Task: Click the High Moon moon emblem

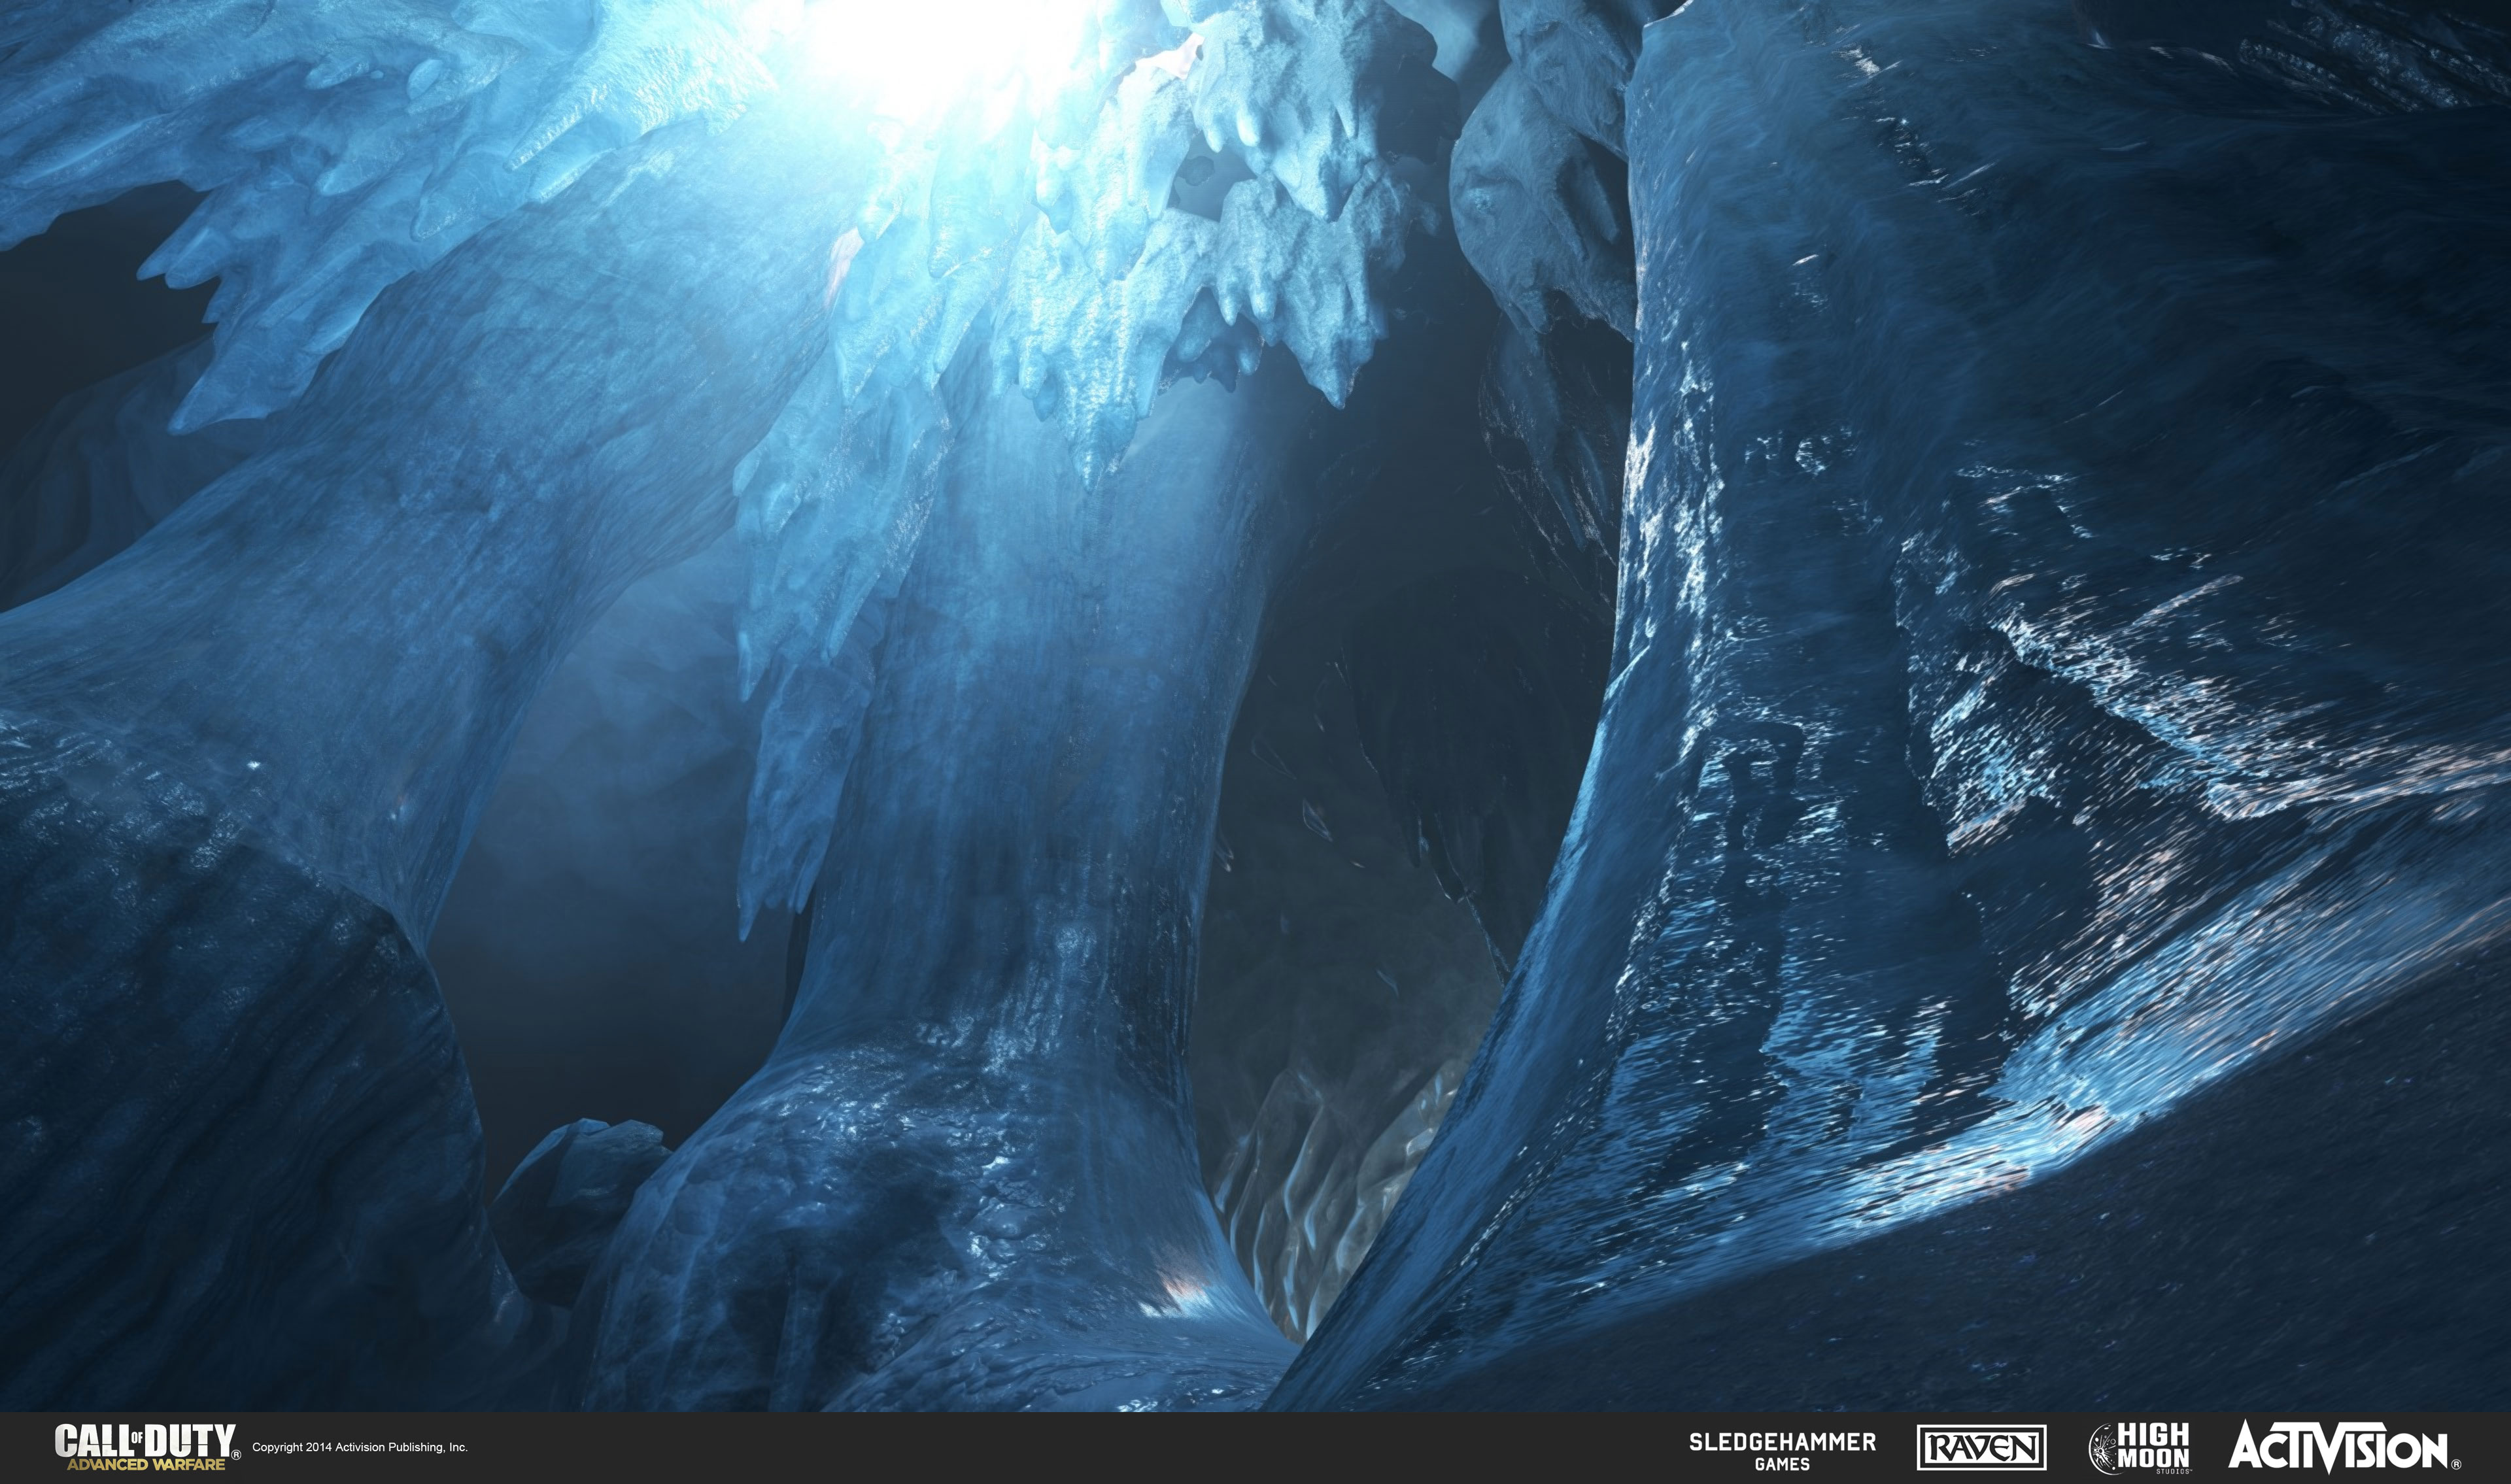Action: [x=2104, y=1449]
